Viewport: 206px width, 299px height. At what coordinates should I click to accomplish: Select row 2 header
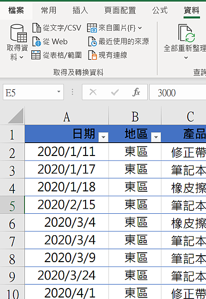pos(12,152)
